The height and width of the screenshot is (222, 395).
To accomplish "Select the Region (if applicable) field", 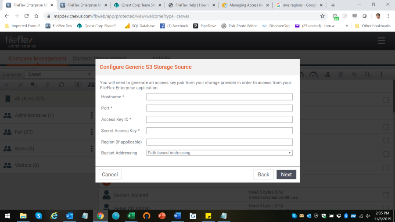I will tap(219, 142).
